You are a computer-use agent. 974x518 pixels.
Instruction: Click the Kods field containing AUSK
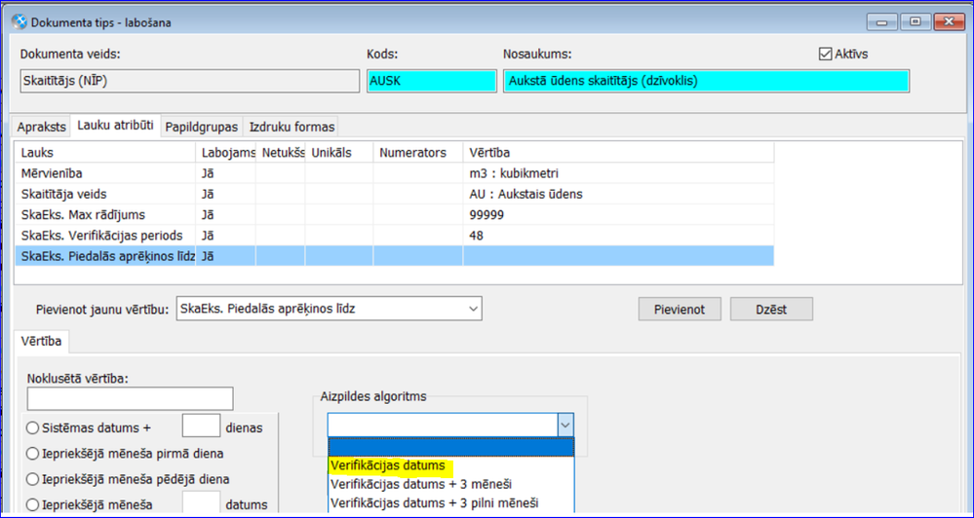(x=432, y=81)
